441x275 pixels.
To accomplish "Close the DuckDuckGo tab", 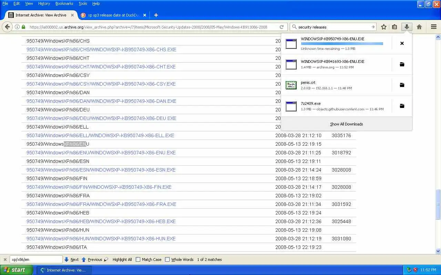I will [145, 15].
